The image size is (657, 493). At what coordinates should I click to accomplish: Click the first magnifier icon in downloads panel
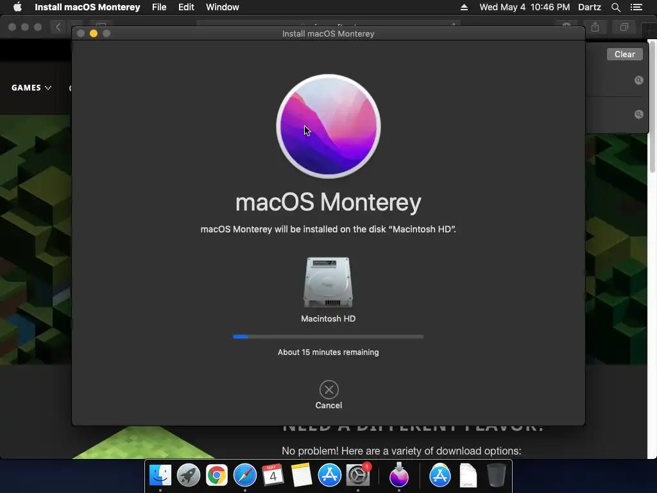click(638, 80)
